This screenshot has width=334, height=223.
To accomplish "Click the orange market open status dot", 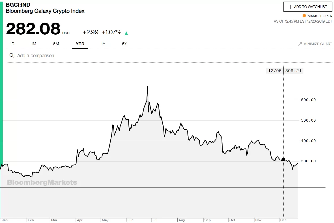I will [304, 16].
